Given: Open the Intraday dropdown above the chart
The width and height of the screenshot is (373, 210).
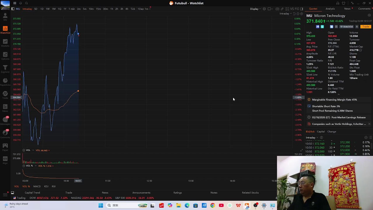Looking at the screenshot, I should [286, 14].
